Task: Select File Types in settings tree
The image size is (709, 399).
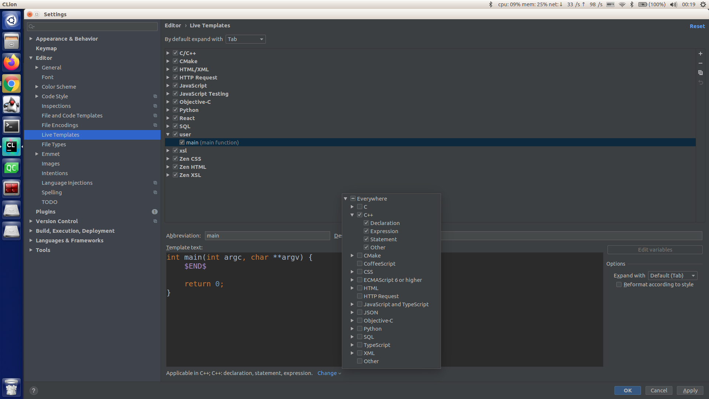Action: click(x=54, y=144)
